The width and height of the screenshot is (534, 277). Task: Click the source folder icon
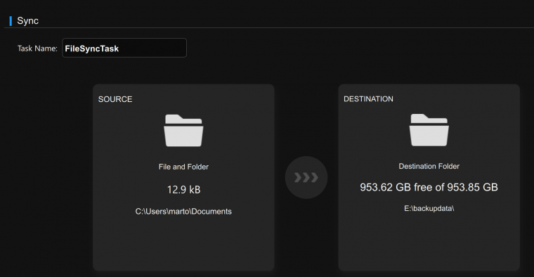[x=183, y=131]
